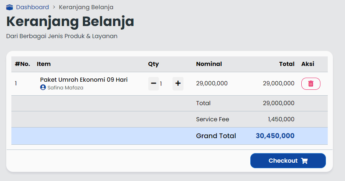Click the Aksi column header
The width and height of the screenshot is (345, 181).
tap(308, 64)
